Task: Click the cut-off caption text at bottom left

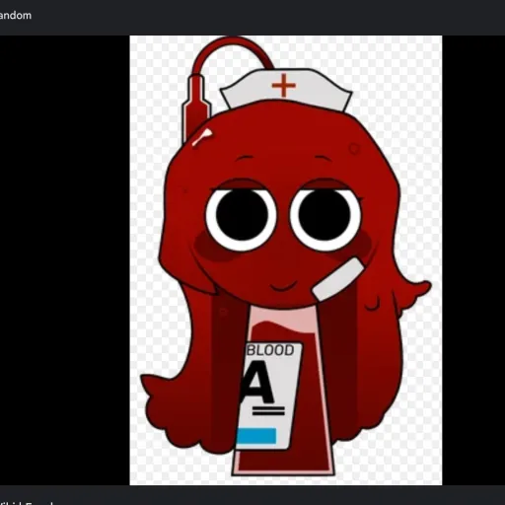Action: pyautogui.click(x=27, y=503)
